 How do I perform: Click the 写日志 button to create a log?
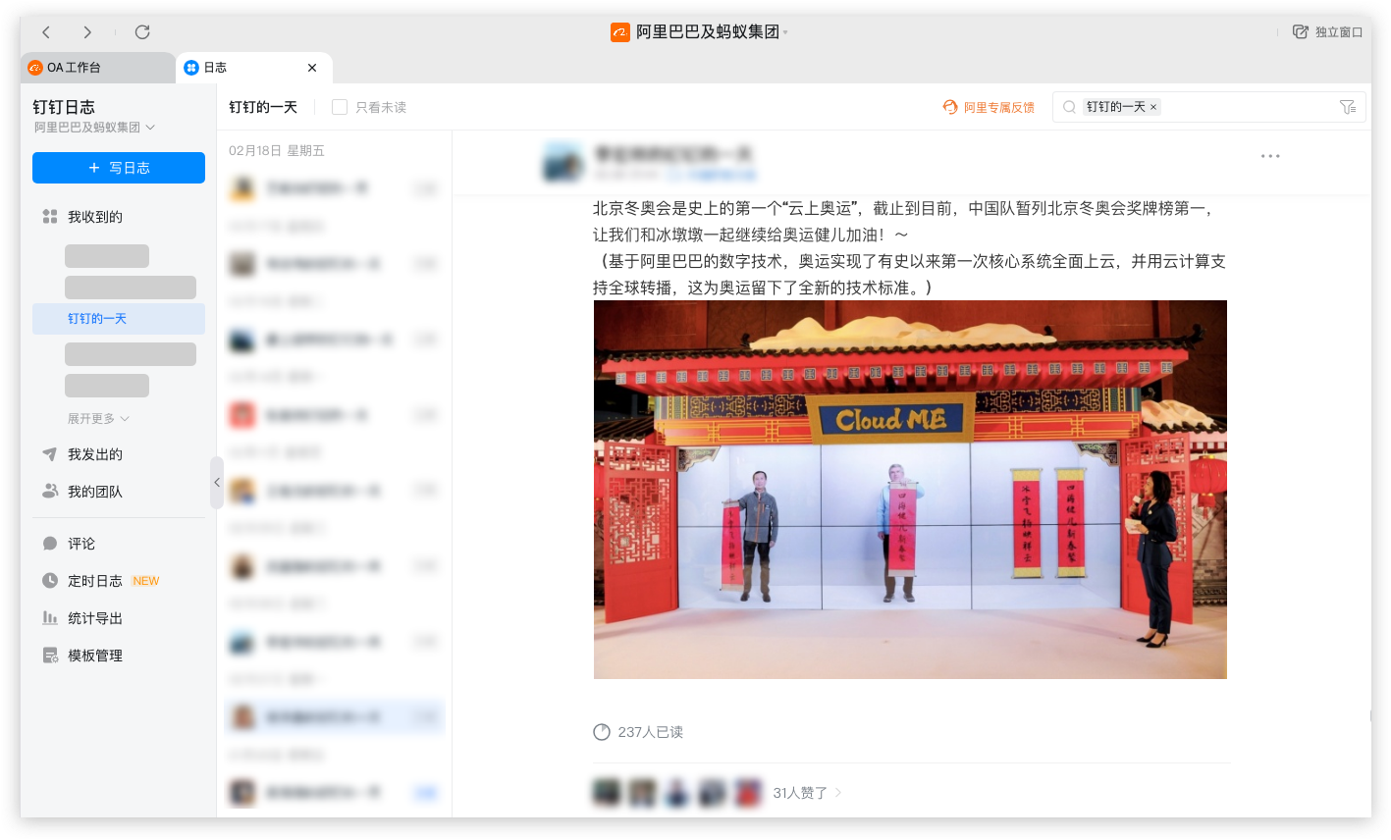[x=118, y=168]
